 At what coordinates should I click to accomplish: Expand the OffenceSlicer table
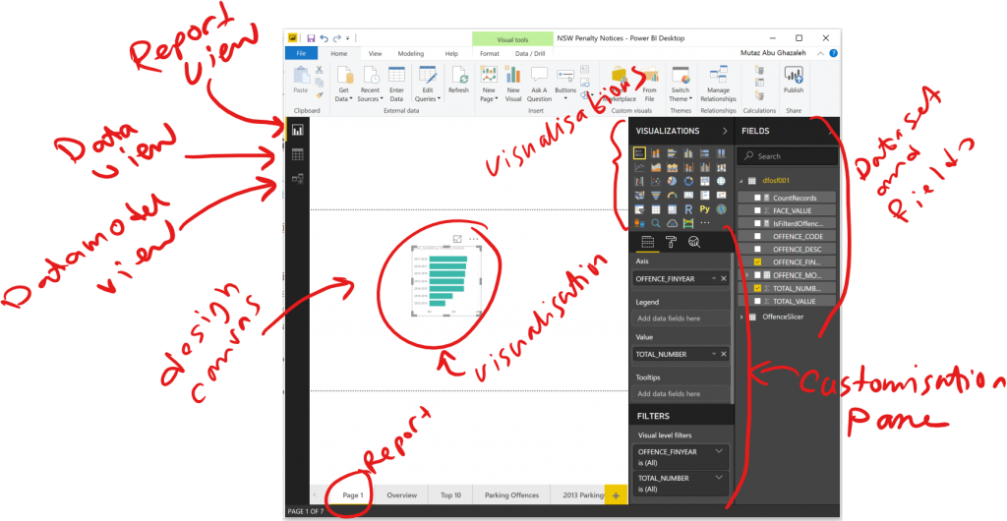pyautogui.click(x=741, y=317)
